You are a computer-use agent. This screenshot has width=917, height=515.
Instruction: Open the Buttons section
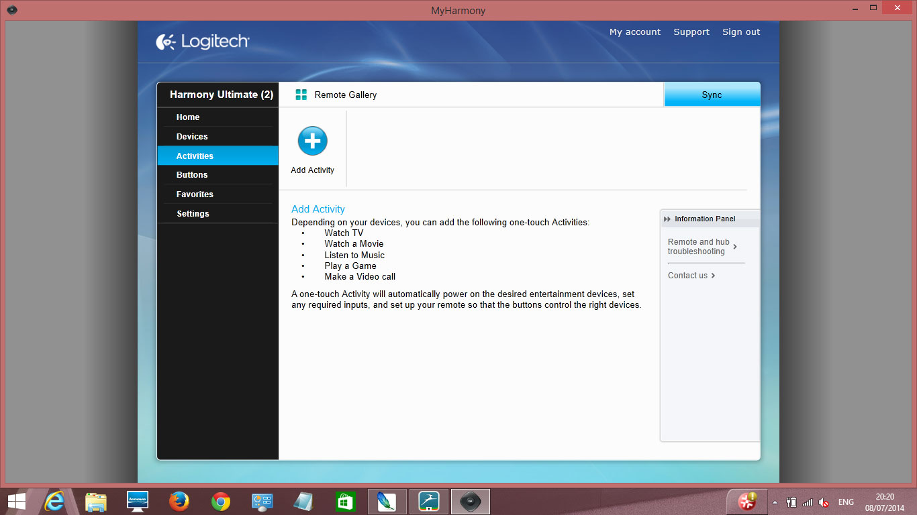(218, 175)
